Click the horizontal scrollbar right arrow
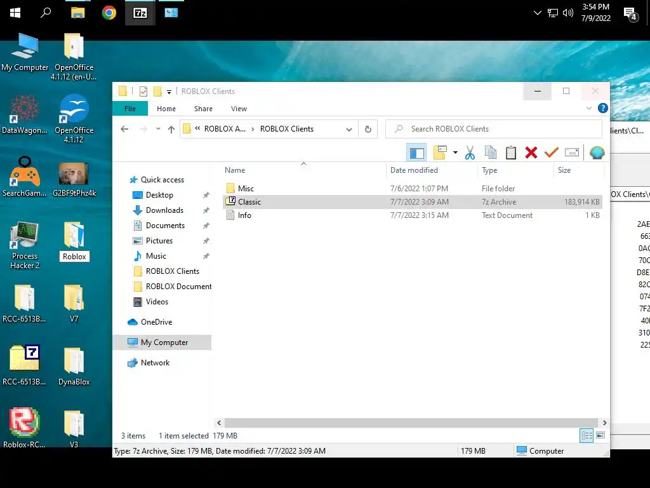 tap(604, 423)
